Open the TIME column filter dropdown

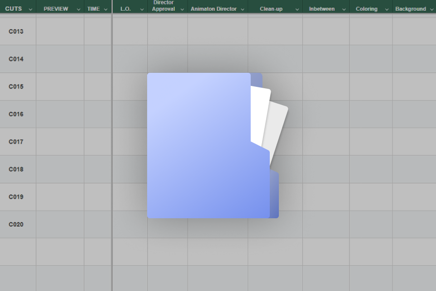[x=106, y=9]
